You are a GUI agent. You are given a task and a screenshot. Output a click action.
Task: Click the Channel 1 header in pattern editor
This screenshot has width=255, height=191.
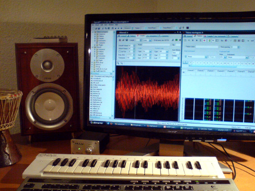coord(190,71)
